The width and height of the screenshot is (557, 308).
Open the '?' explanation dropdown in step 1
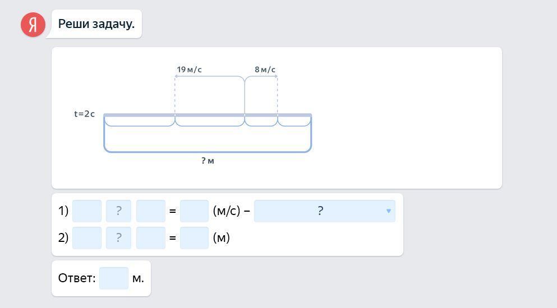320,211
